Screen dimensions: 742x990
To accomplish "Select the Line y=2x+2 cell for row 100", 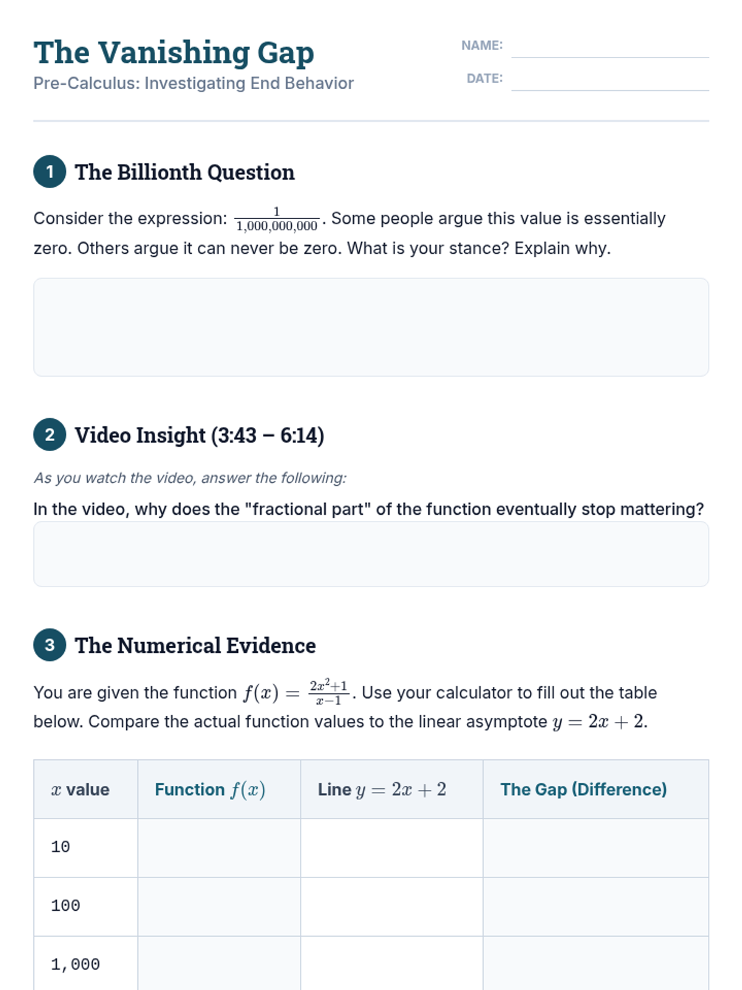I will pyautogui.click(x=391, y=906).
